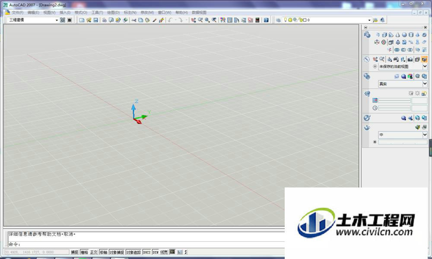This screenshot has height=259, width=432.
Task: Close the dashboard panel with X button
Action: click(x=426, y=28)
